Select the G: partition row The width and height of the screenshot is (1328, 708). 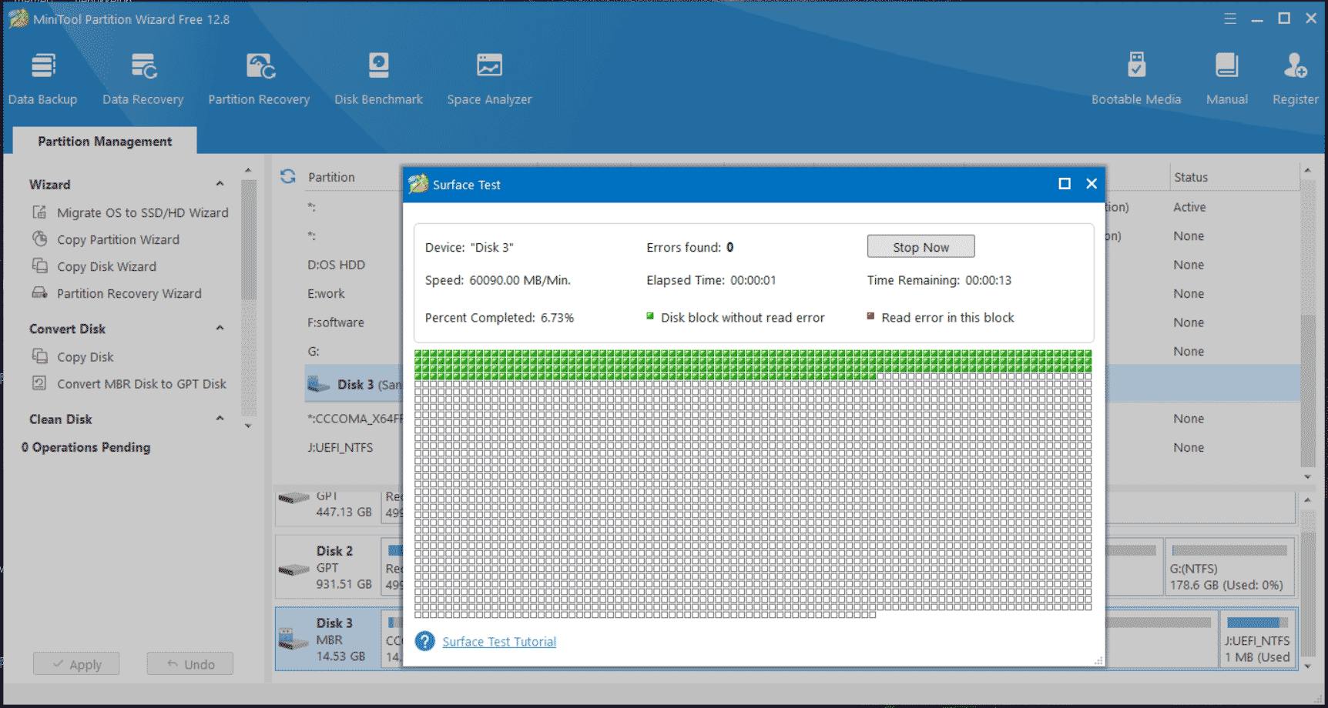click(314, 351)
